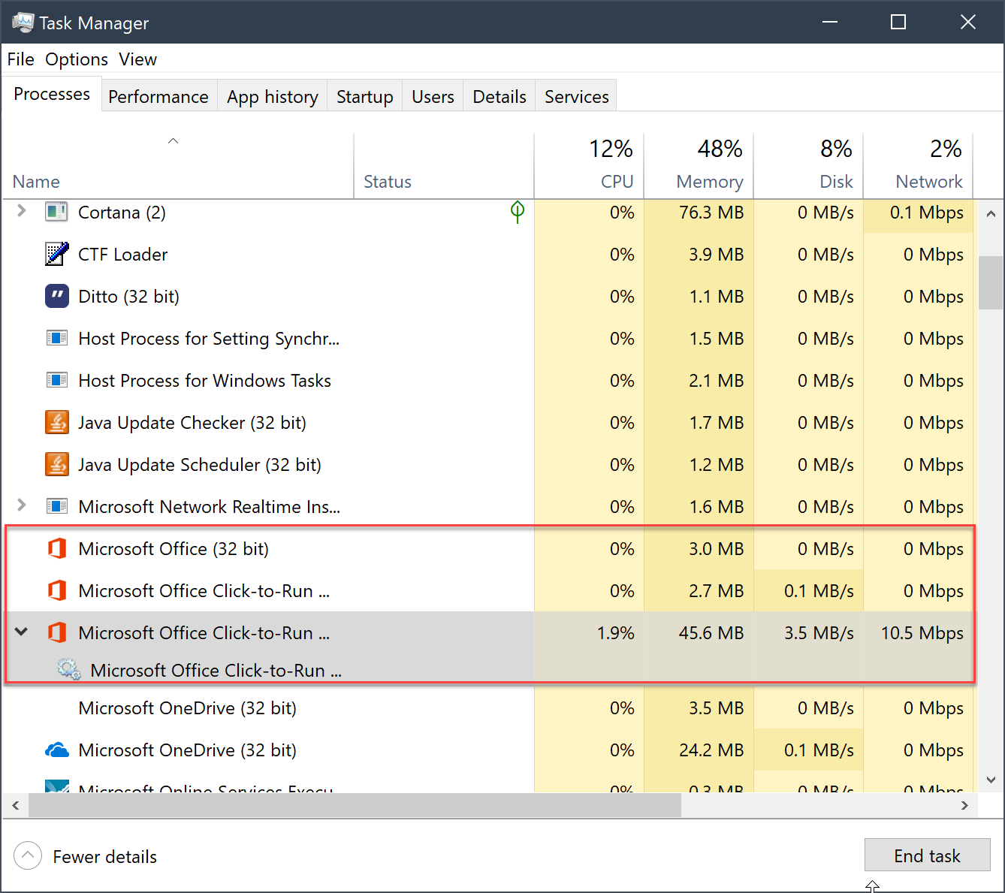Image resolution: width=1005 pixels, height=893 pixels.
Task: Click vertical scrollbar up arrow
Action: coord(991,213)
